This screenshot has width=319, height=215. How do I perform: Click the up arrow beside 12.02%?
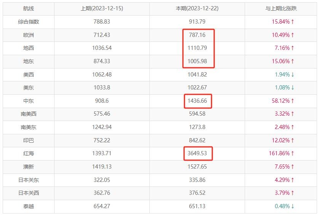[x=293, y=140]
